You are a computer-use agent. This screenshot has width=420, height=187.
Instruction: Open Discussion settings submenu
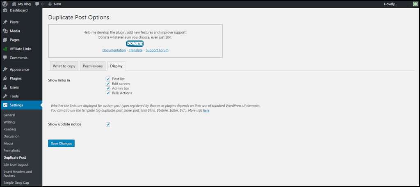[11, 137]
